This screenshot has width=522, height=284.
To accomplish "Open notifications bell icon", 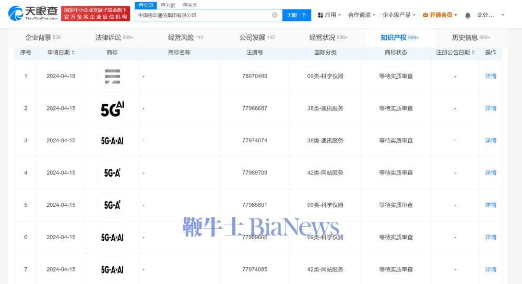I will (467, 15).
